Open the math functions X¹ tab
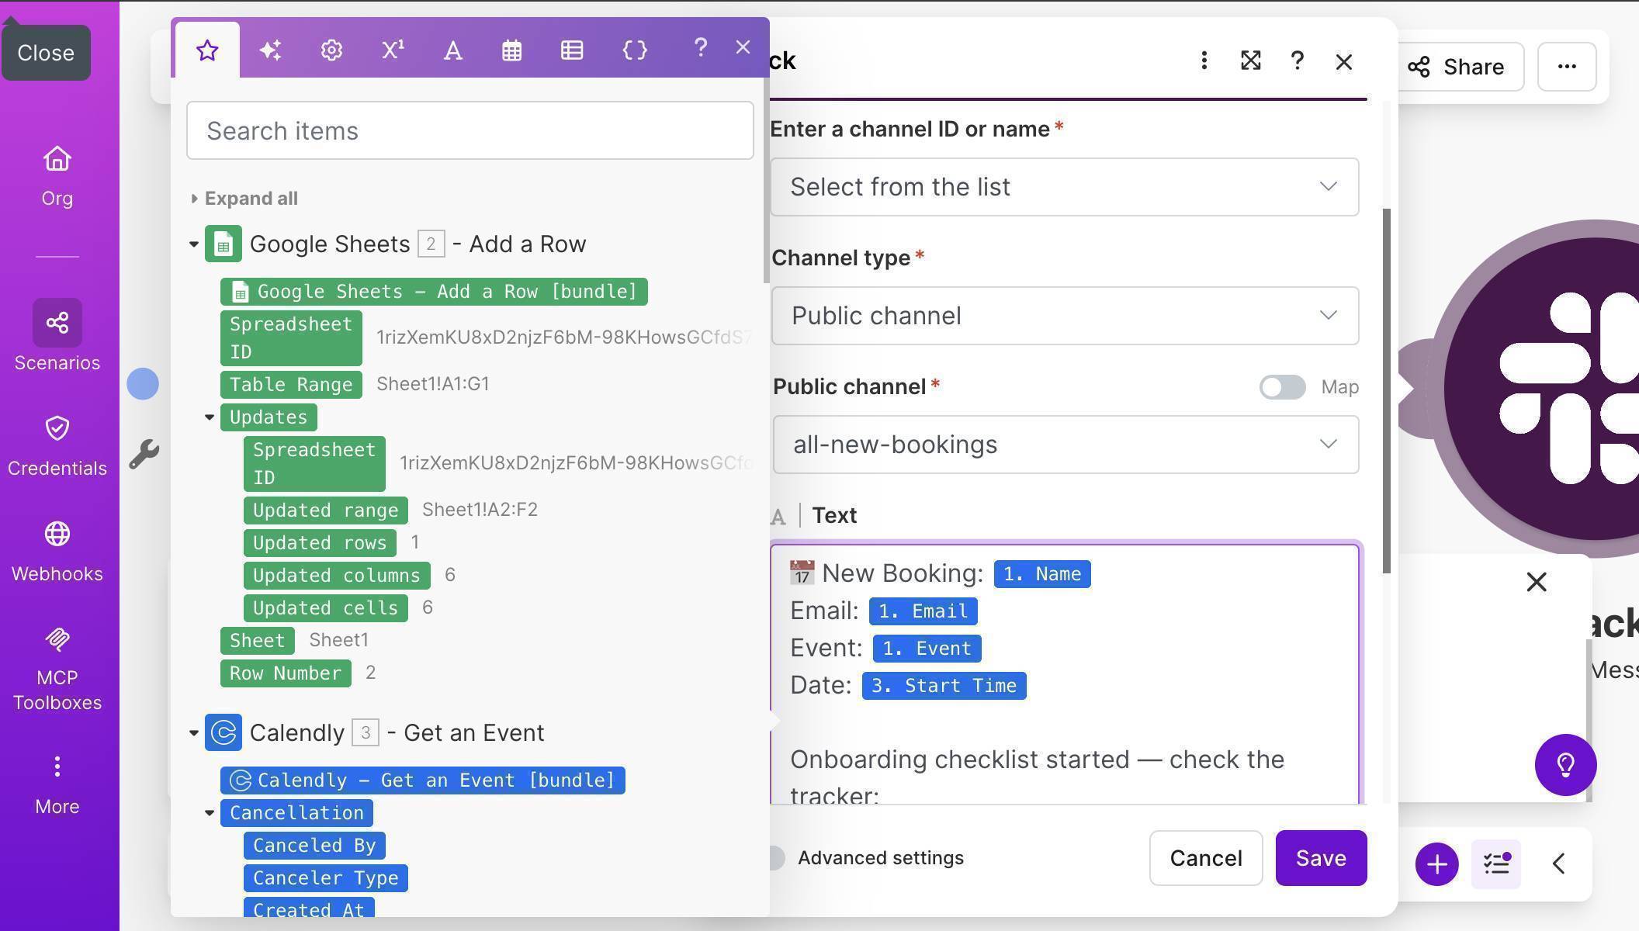Viewport: 1639px width, 931px height. click(392, 50)
